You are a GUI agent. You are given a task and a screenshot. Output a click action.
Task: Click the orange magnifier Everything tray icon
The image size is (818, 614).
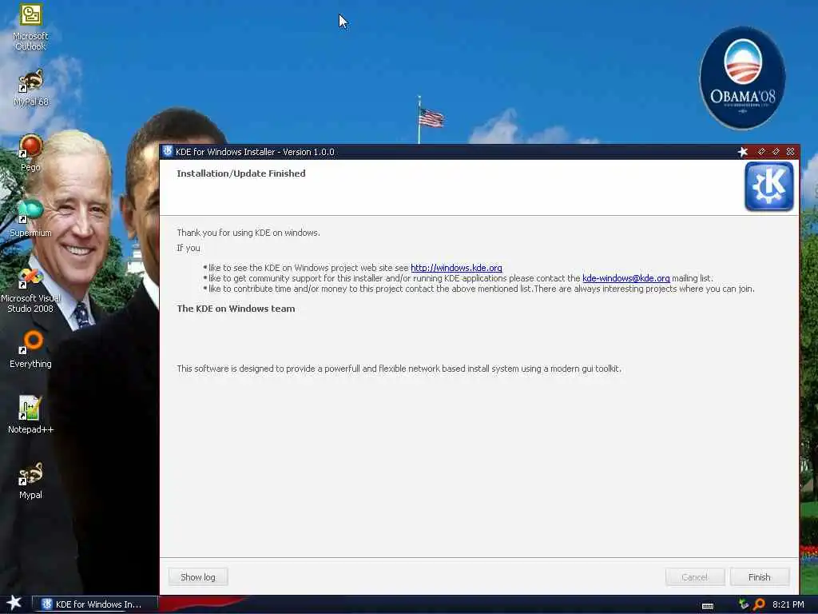[x=759, y=604]
